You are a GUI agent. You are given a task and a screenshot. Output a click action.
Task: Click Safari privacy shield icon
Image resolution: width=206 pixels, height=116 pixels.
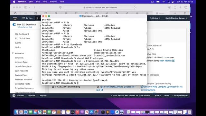pyautogui.click(x=61, y=7)
